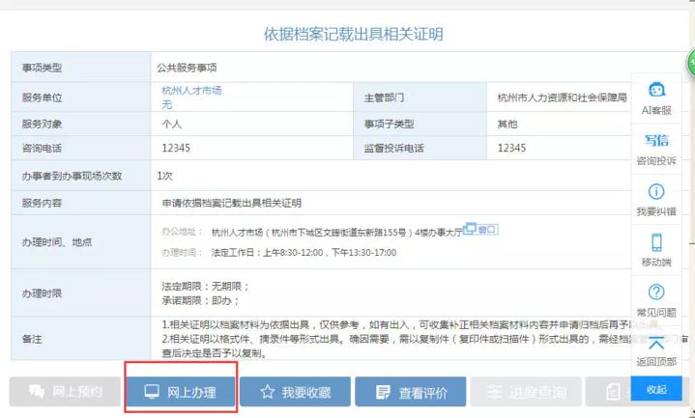Click the 网上办理 button
The height and width of the screenshot is (418, 695).
click(x=181, y=391)
